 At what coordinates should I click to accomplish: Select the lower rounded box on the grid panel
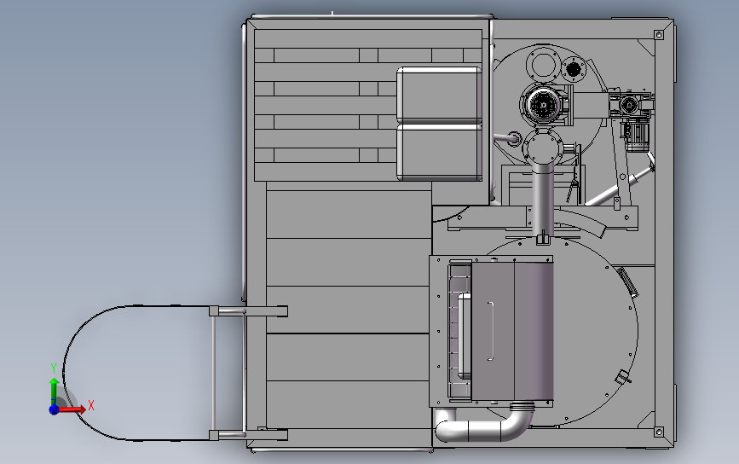pos(439,153)
